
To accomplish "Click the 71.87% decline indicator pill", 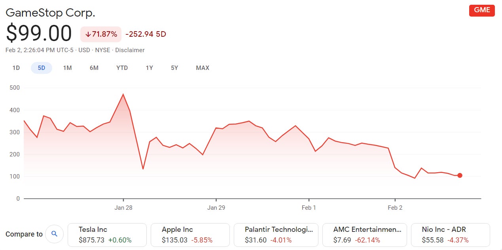I will [x=100, y=34].
